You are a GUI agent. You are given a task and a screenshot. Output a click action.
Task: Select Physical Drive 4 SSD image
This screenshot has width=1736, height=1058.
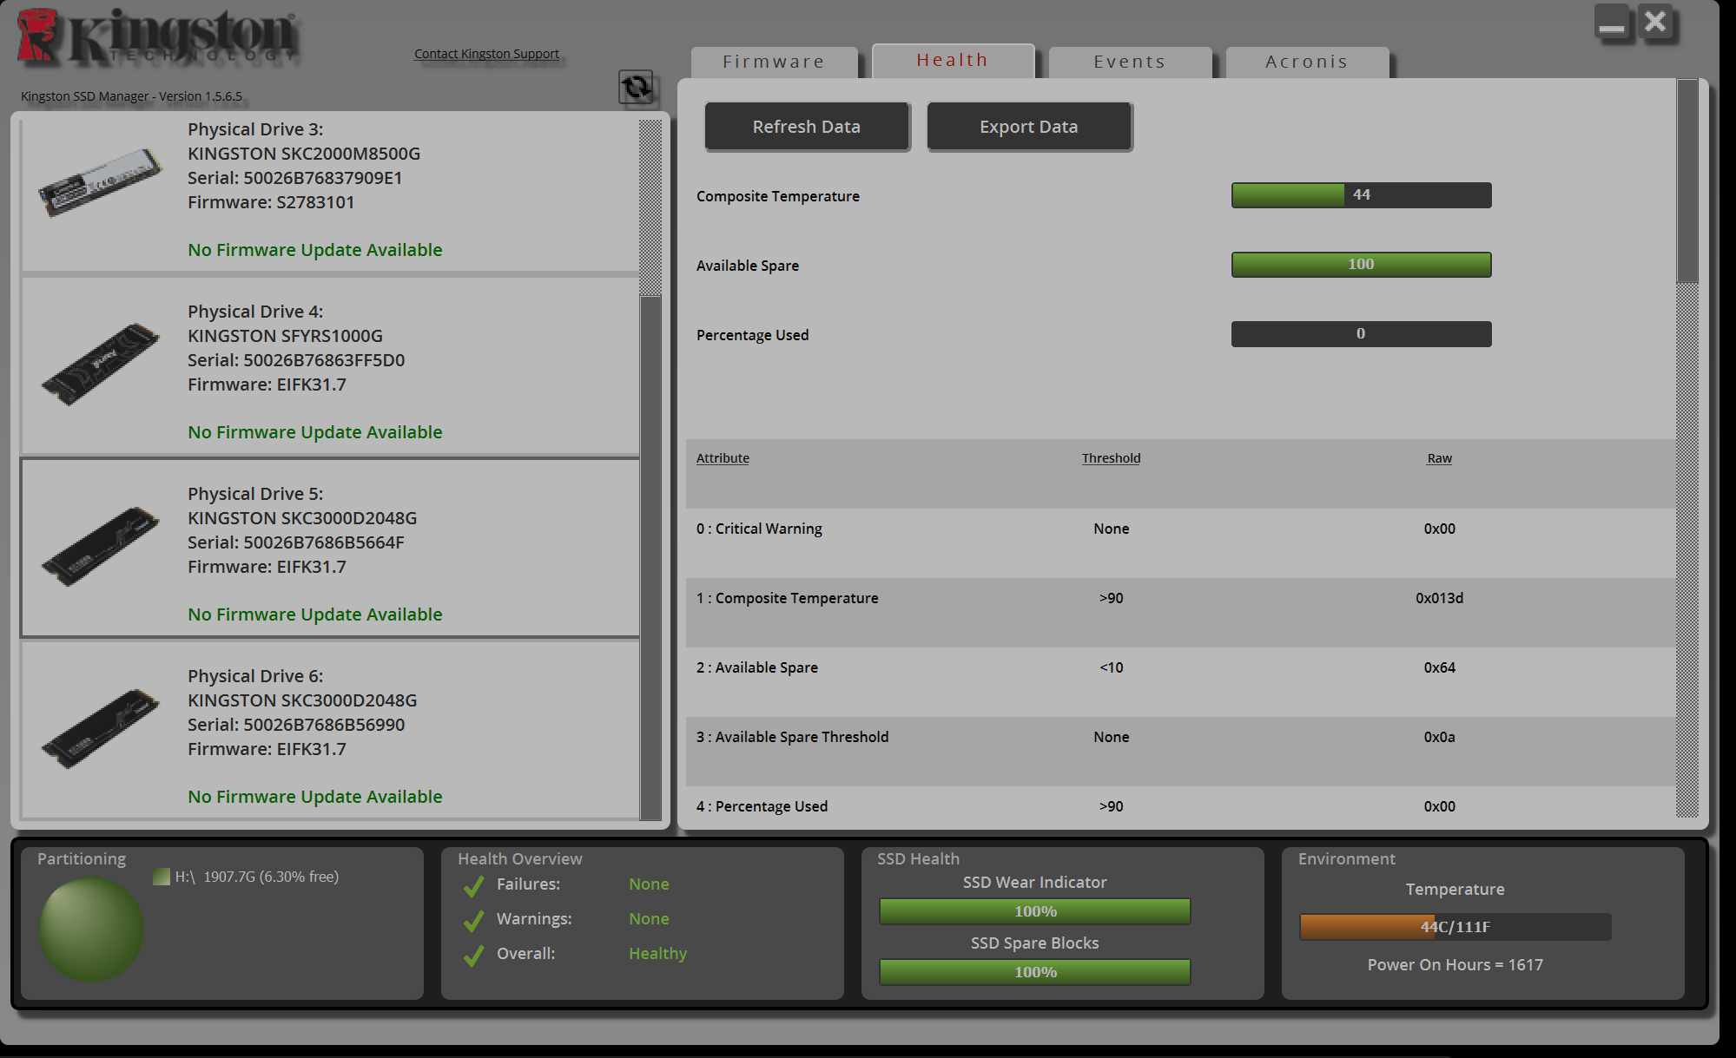[100, 365]
